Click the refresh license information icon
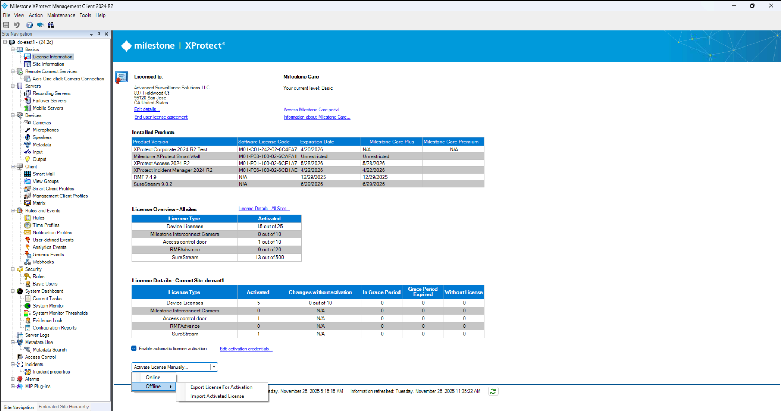Viewport: 781px width, 411px height. [493, 391]
